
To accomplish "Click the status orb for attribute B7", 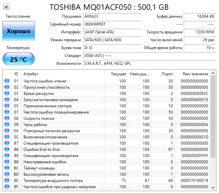I will 7,143.
